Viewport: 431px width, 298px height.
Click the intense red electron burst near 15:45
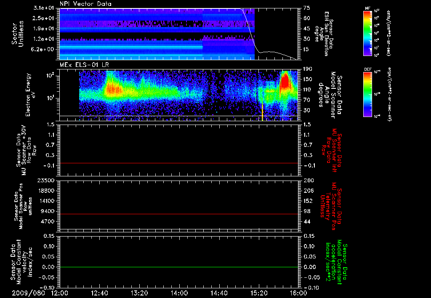pyautogui.click(x=285, y=81)
